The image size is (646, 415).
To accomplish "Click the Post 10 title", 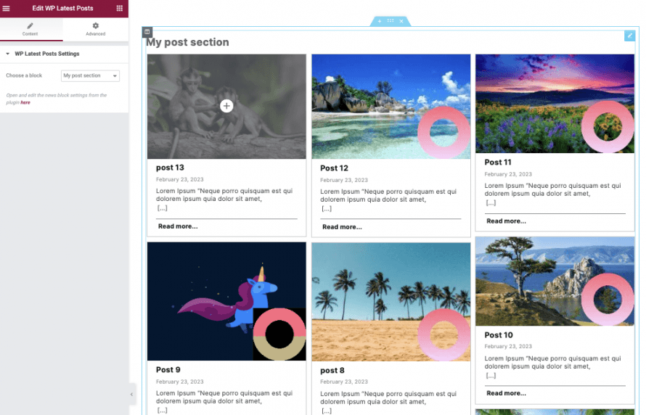I will (x=499, y=335).
